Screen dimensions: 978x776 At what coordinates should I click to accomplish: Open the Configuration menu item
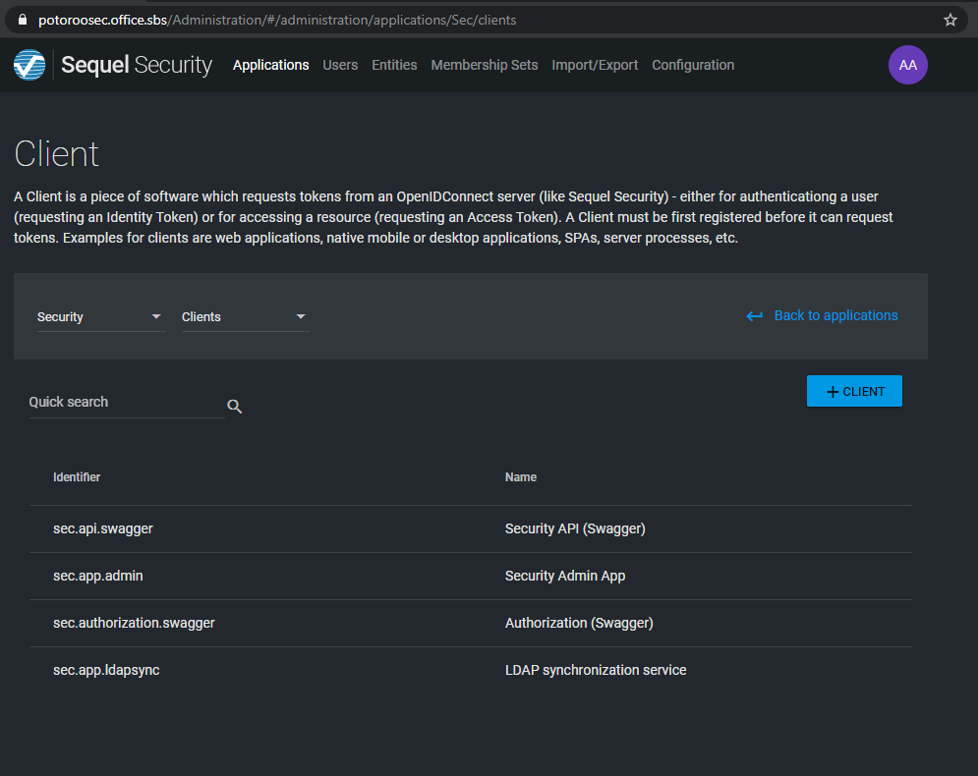(693, 65)
